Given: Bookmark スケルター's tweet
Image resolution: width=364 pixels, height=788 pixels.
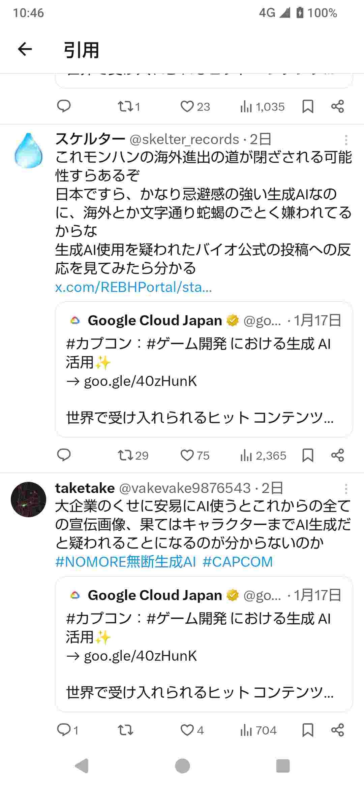Looking at the screenshot, I should tap(308, 455).
